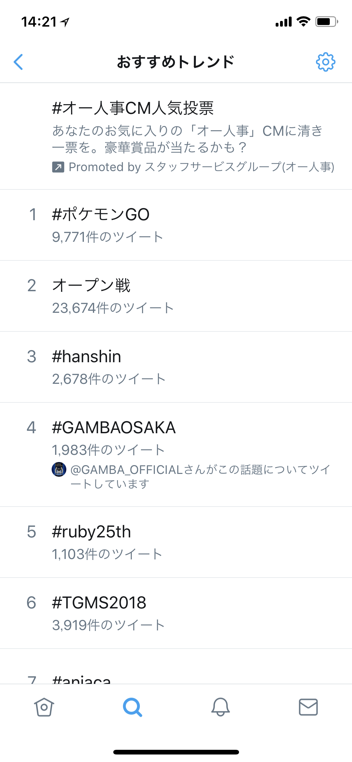Open the #TGMS2018 trend
352x762 pixels.
99,603
